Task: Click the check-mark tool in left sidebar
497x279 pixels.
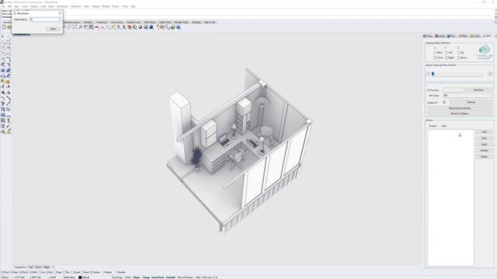Action: point(9,126)
